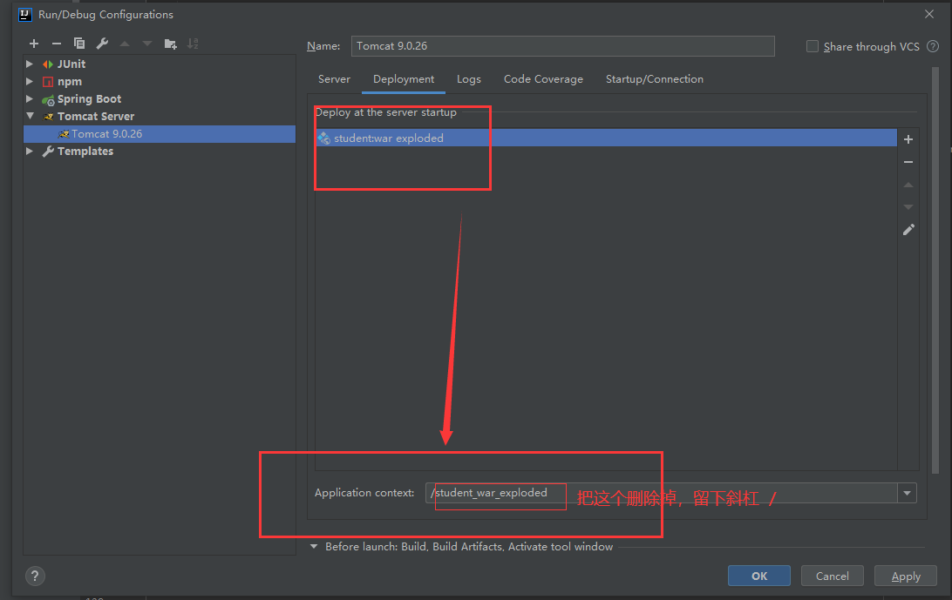Click the Cancel button
This screenshot has height=600, width=952.
[x=833, y=576]
